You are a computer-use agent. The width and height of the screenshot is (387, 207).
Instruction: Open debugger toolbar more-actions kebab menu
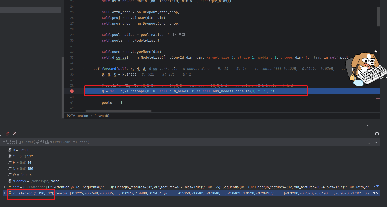click(21, 134)
